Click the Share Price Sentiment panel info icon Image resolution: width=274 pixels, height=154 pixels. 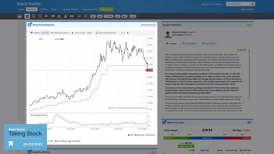pos(30,25)
